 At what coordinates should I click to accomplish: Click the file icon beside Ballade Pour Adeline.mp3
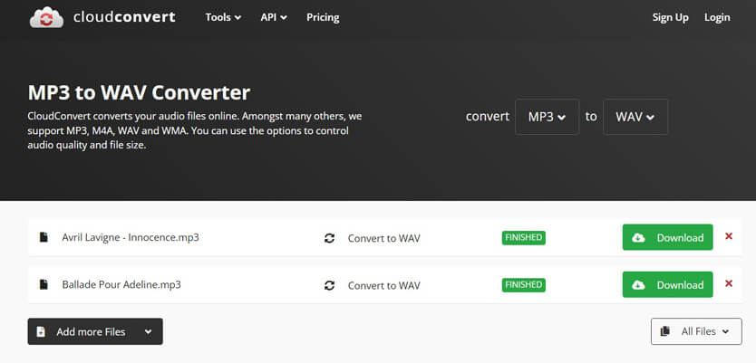tap(44, 284)
